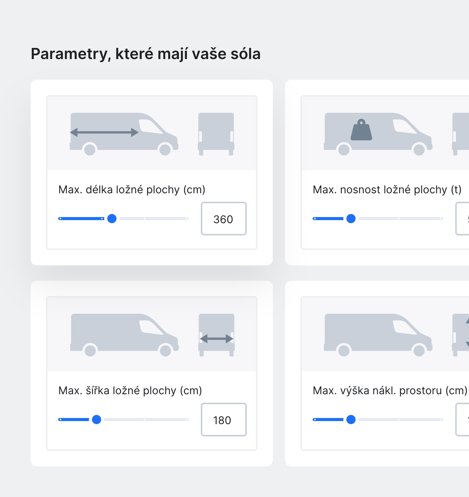Focus the width input field showing 180
Image resolution: width=469 pixels, height=497 pixels.
coord(223,420)
